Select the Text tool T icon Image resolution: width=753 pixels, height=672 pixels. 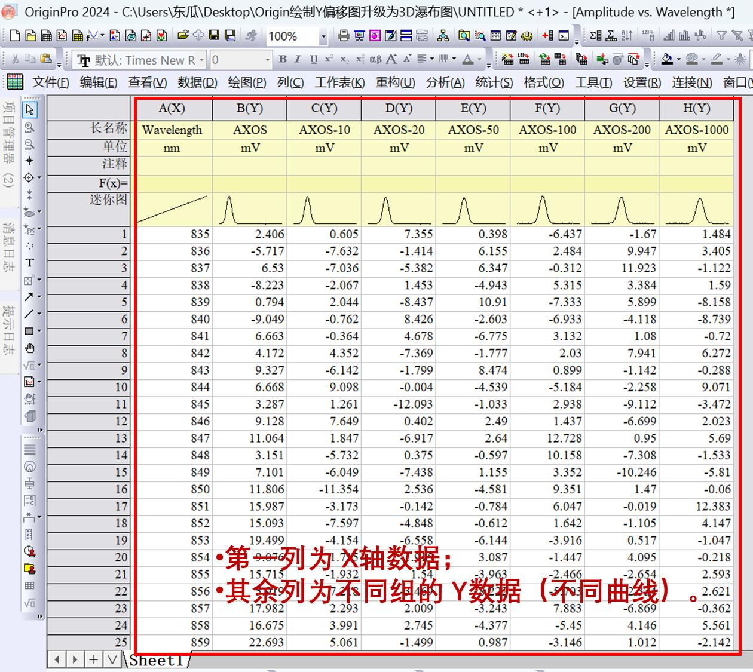29,263
